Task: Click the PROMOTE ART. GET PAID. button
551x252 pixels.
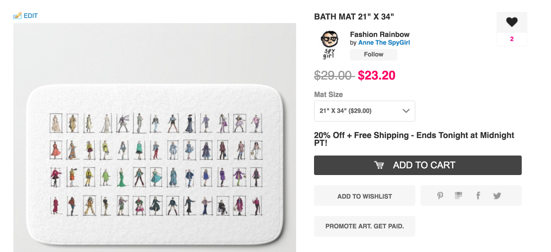Action: point(364,226)
